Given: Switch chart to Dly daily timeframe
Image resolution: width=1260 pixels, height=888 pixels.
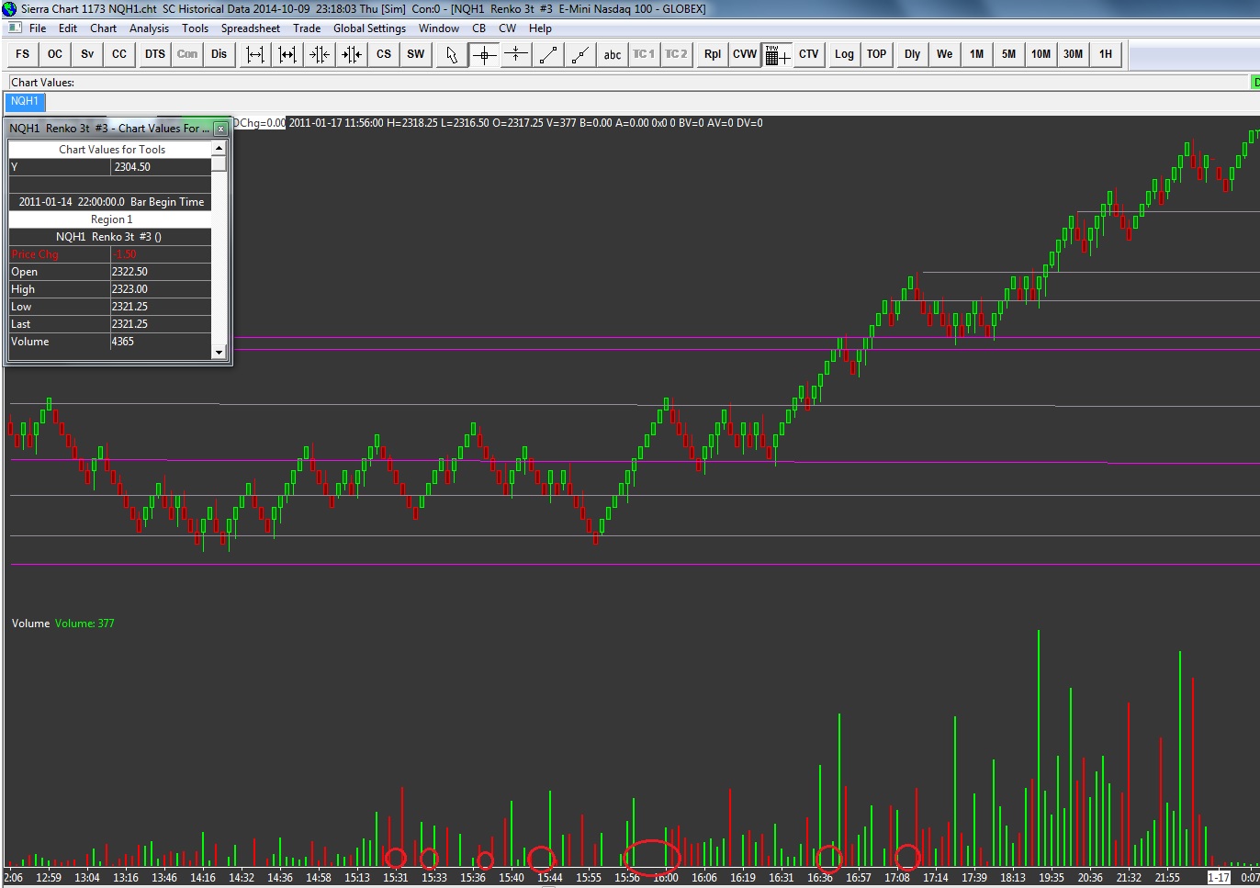Looking at the screenshot, I should tap(913, 54).
